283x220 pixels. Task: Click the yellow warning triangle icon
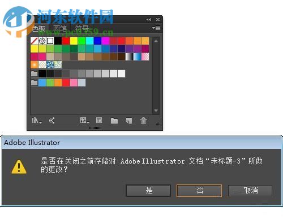19,167
